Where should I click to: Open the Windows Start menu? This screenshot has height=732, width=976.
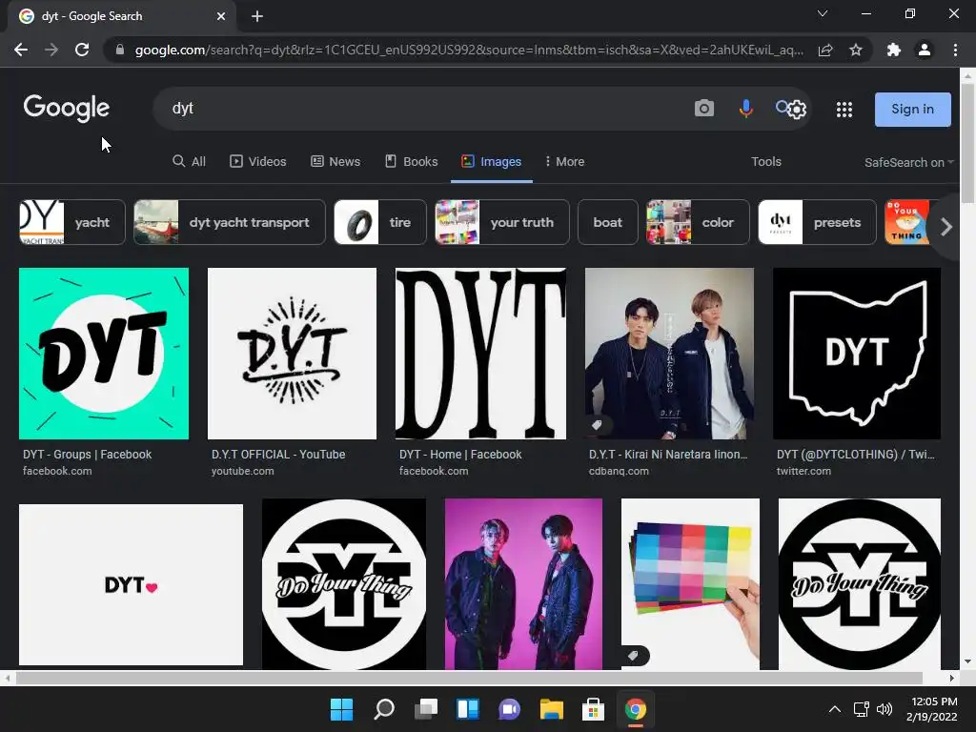point(341,709)
